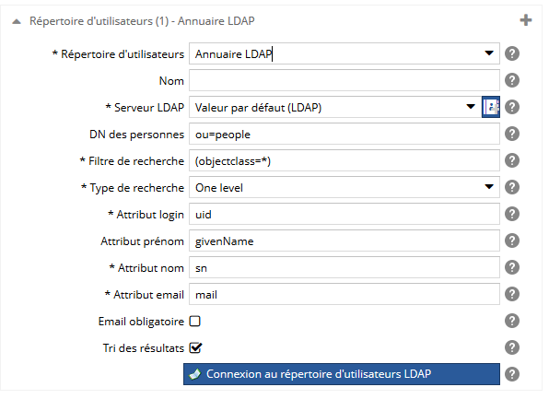Image resolution: width=549 pixels, height=399 pixels.
Task: Show help for Filtre de recherche
Action: click(x=512, y=160)
